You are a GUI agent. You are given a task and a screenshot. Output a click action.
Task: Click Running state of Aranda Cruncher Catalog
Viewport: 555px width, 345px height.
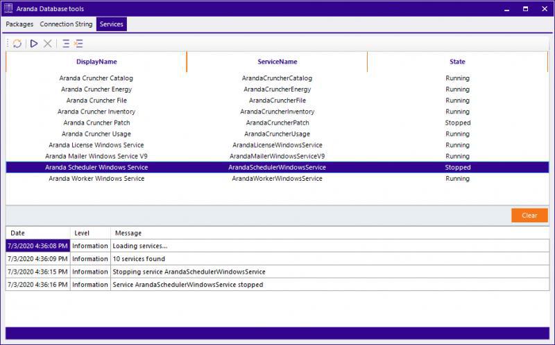[x=458, y=78]
